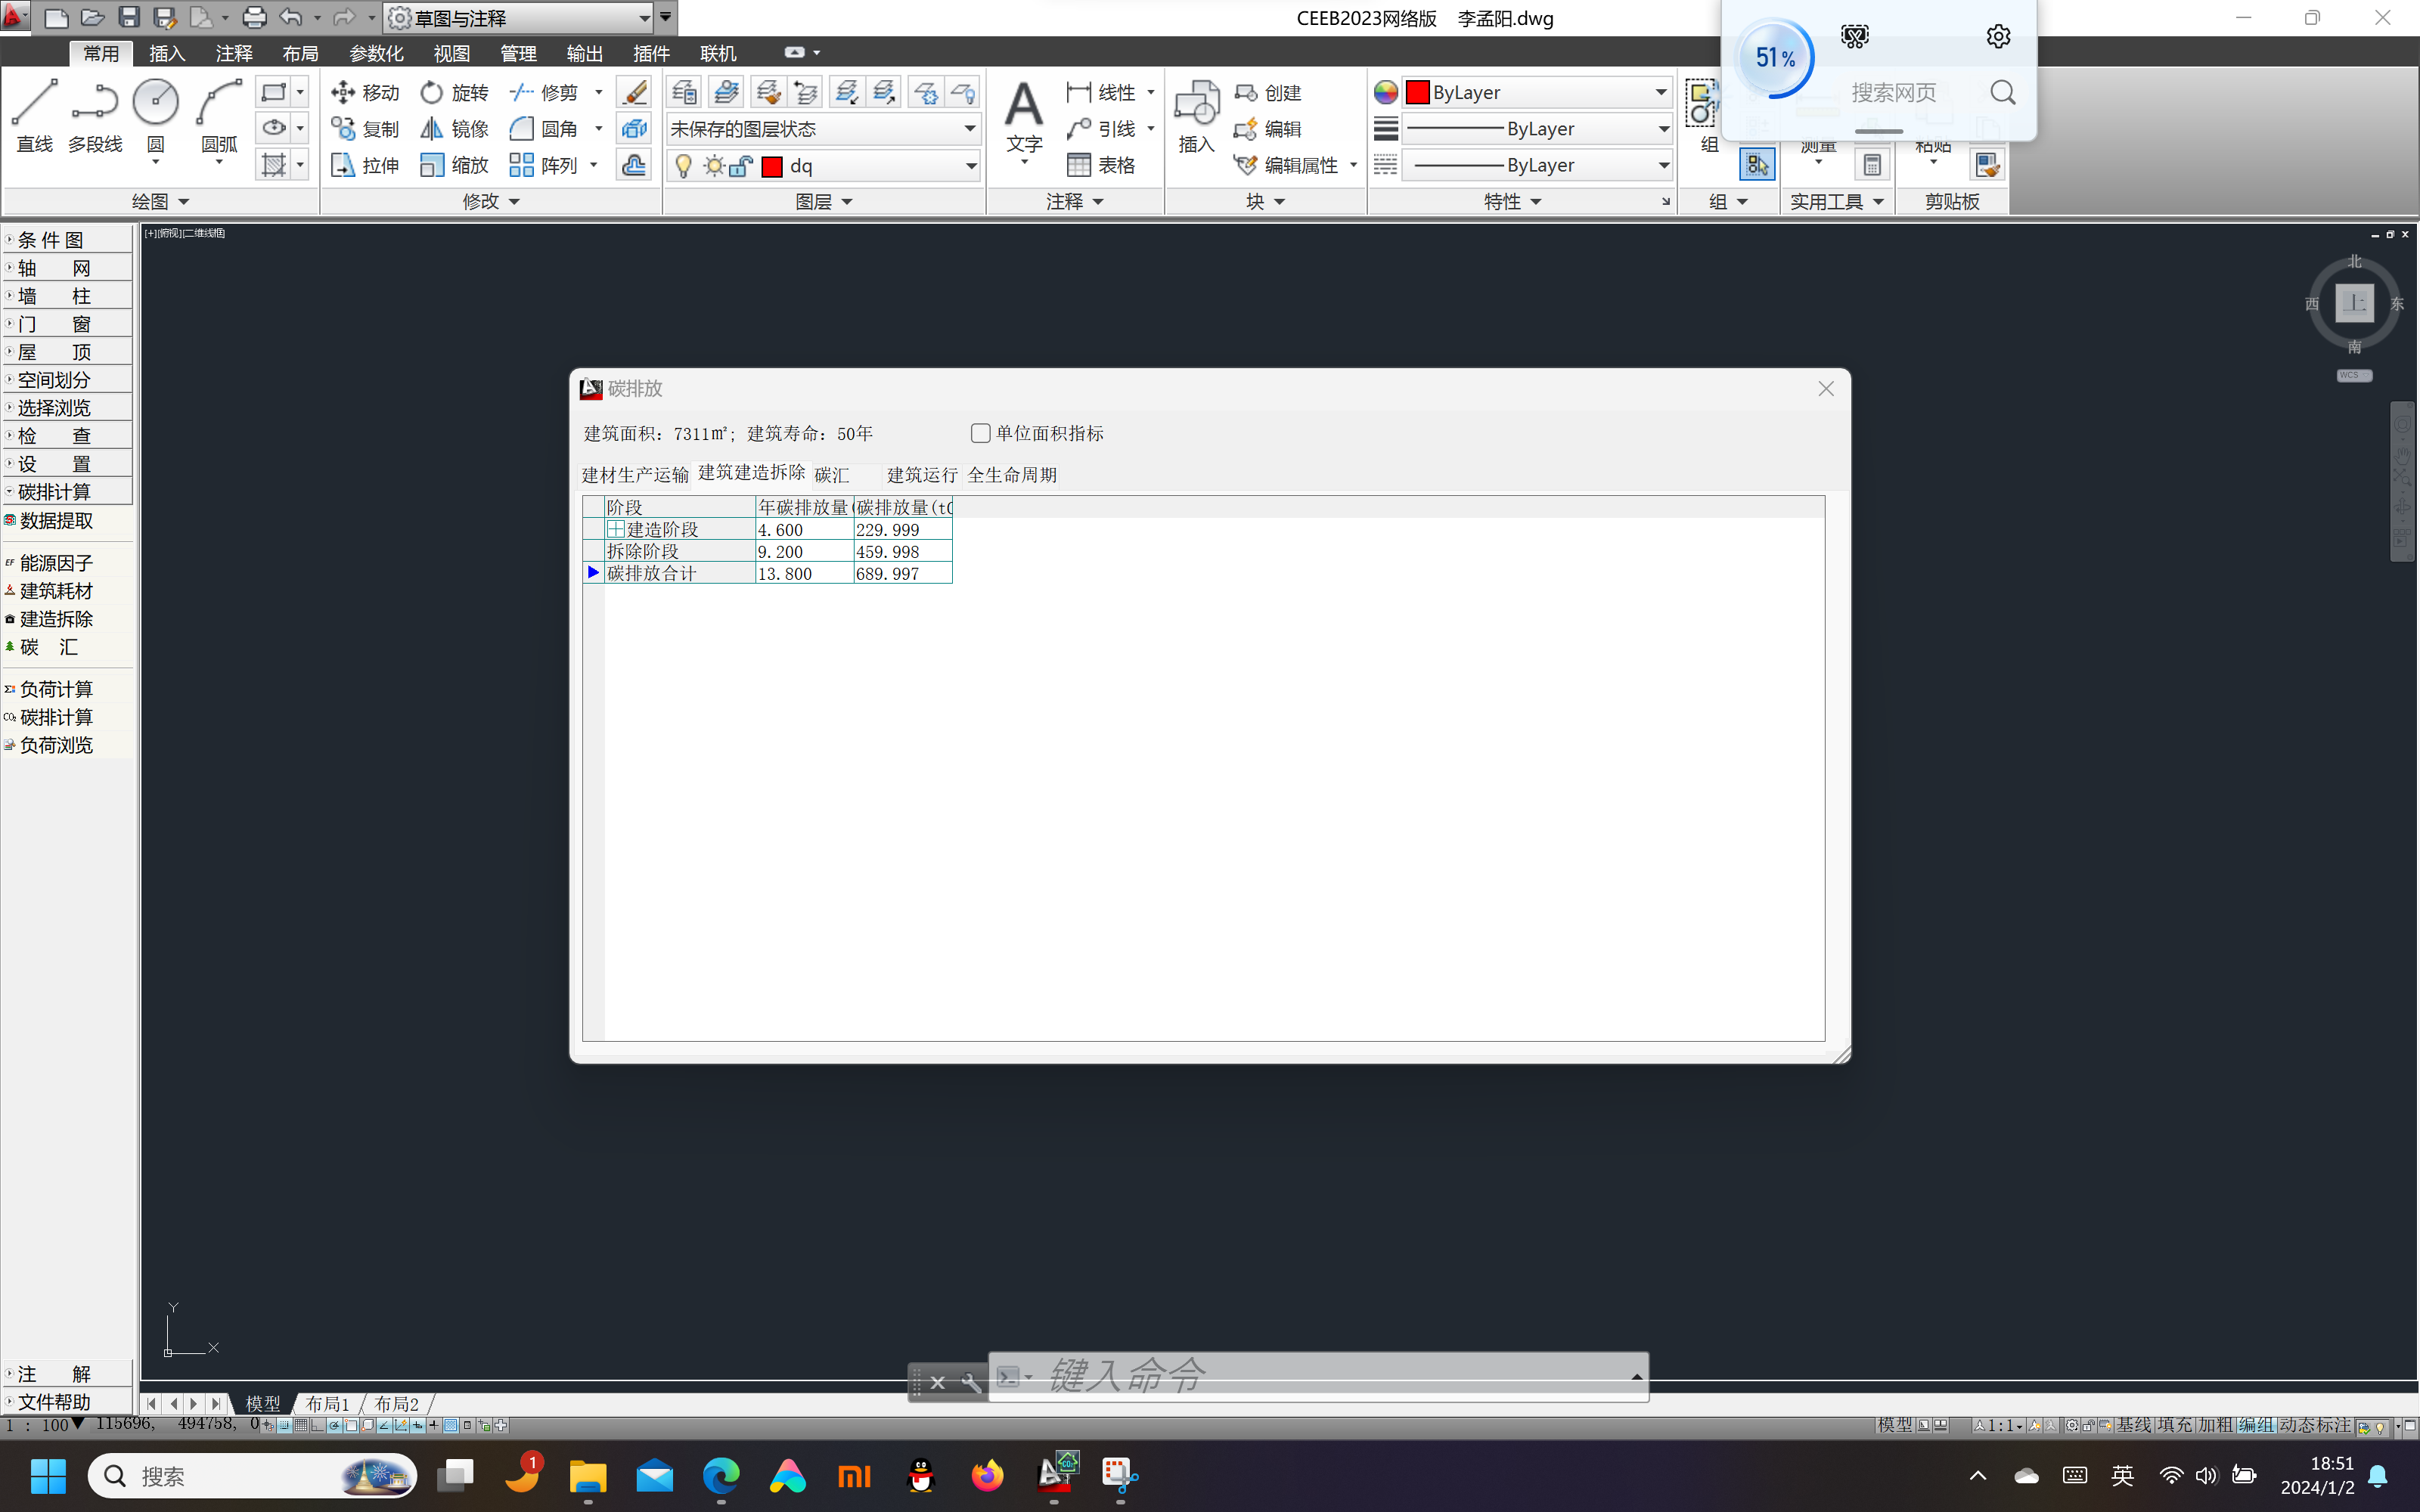Click 数据提取 in the left panel
This screenshot has width=2420, height=1512.
[x=56, y=521]
